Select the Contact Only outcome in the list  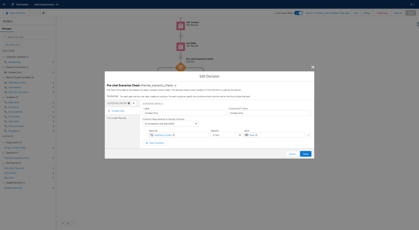pos(118,111)
